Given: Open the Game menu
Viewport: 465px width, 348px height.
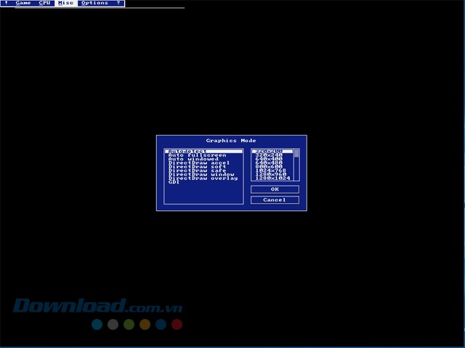Looking at the screenshot, I should pos(23,4).
